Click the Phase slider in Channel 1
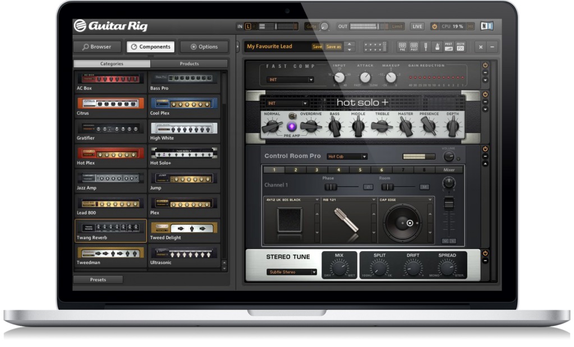This screenshot has width=574, height=347. [341, 187]
